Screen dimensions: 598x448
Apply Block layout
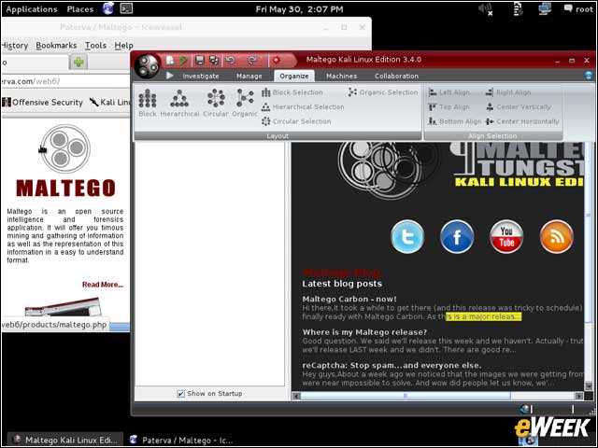(x=148, y=103)
